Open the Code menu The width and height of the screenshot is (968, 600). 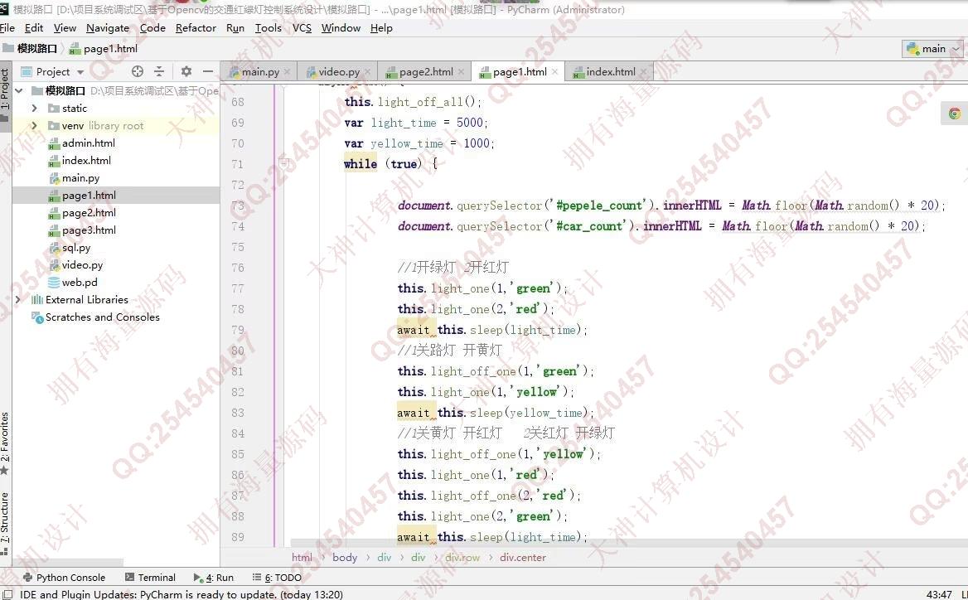(x=152, y=28)
